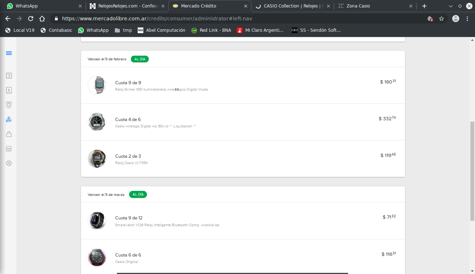Select the Cuota 9 de 9 row
The image size is (475, 274).
[x=243, y=85]
